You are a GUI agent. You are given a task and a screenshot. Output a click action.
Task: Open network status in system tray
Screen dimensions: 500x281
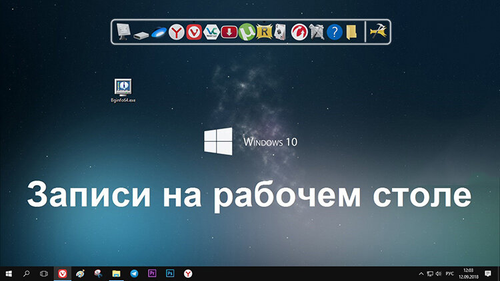click(430, 274)
